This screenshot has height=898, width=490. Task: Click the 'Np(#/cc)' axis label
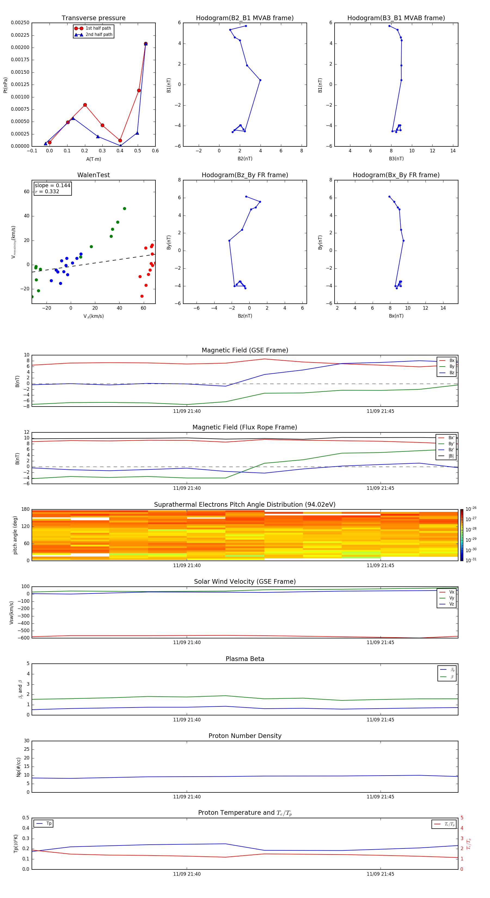tap(19, 767)
